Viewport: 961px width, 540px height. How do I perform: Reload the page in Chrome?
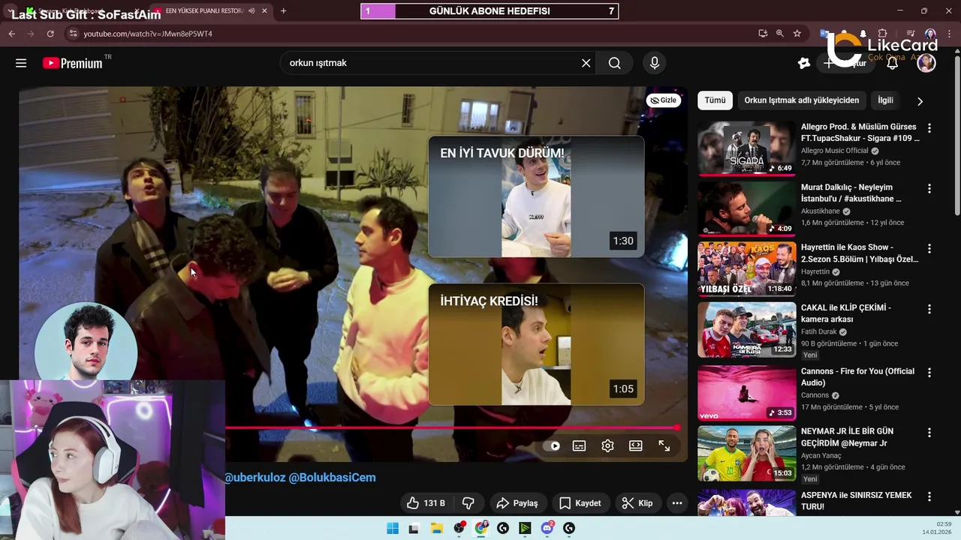pyautogui.click(x=50, y=34)
